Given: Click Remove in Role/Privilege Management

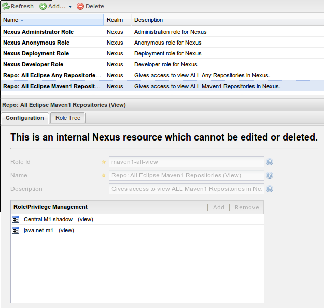Looking at the screenshot, I should click(247, 207).
